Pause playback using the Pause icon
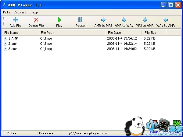Viewport: 183px width, 137px height. click(x=80, y=20)
